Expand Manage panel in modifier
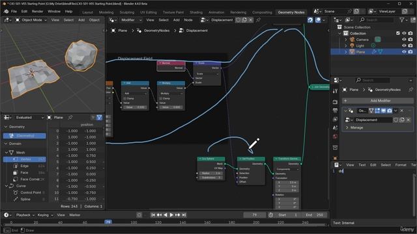Screen dimensions: 417x234 coord(347,127)
